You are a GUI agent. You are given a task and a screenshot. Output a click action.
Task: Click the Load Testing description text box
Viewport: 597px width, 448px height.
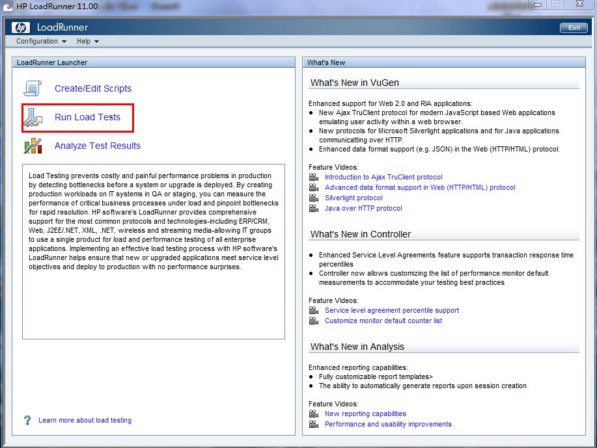[154, 252]
